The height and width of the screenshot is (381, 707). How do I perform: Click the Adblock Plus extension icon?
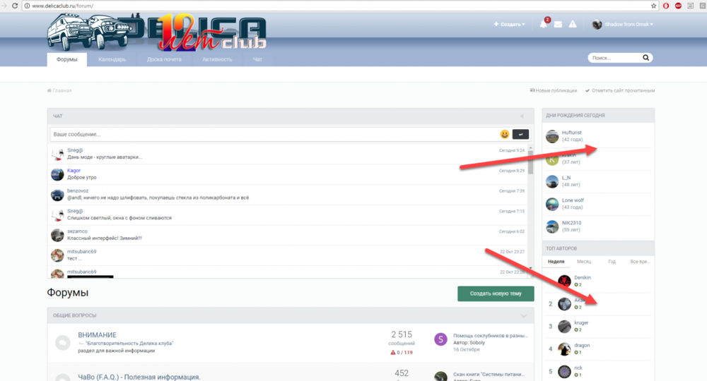click(678, 6)
